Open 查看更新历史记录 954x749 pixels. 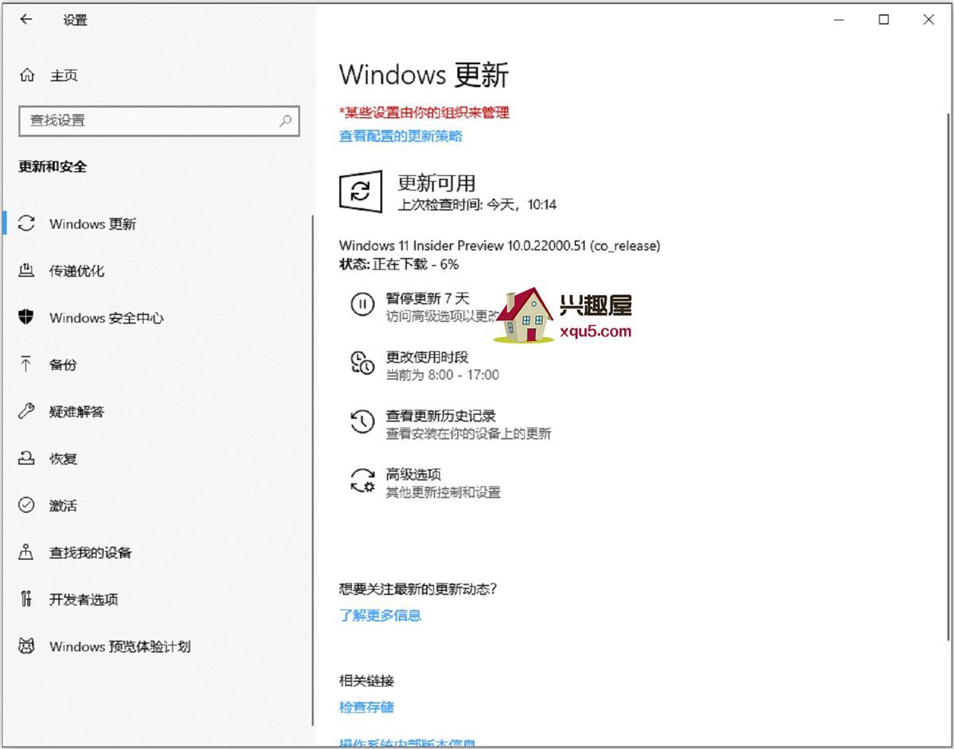coord(441,416)
